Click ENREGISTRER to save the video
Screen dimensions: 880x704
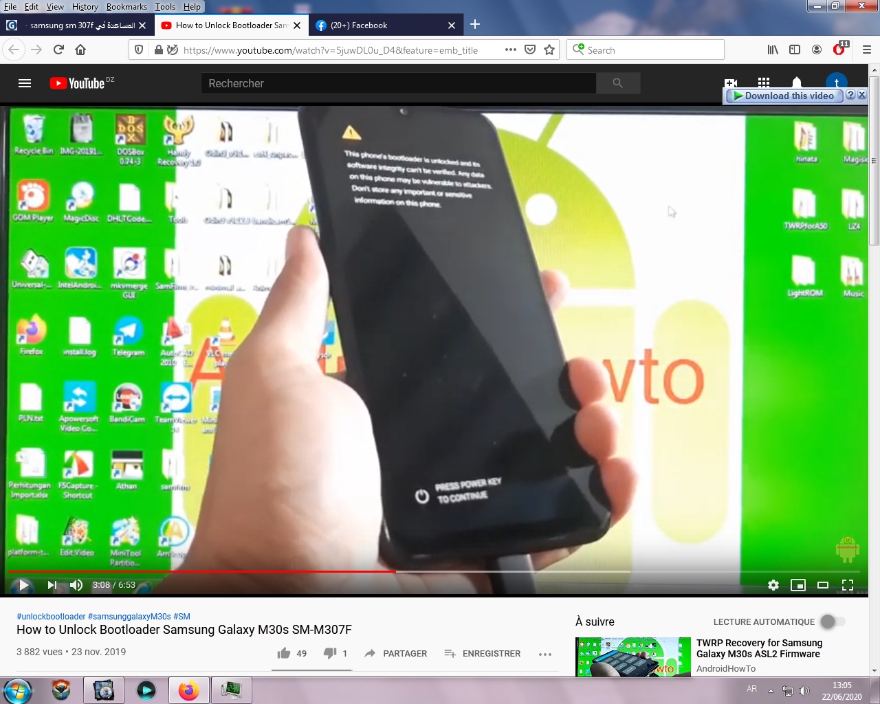[x=482, y=653]
